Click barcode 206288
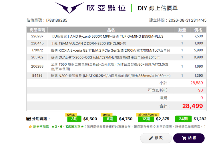Screen dimensions: 223x148 tap(37, 66)
